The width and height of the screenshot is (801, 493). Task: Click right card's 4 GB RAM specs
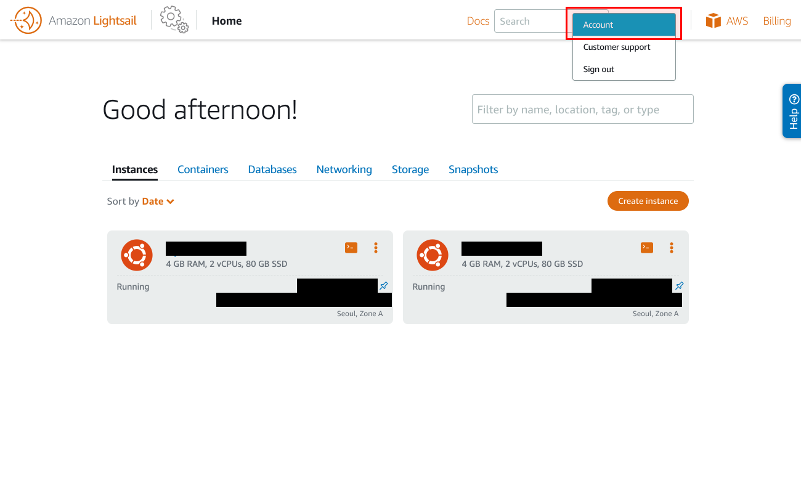pos(522,264)
